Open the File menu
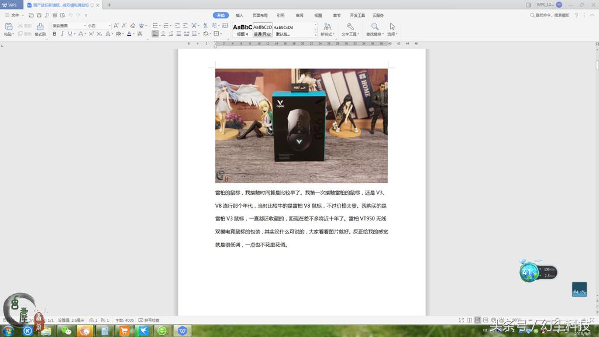Image resolution: width=599 pixels, height=337 pixels. coord(14,15)
